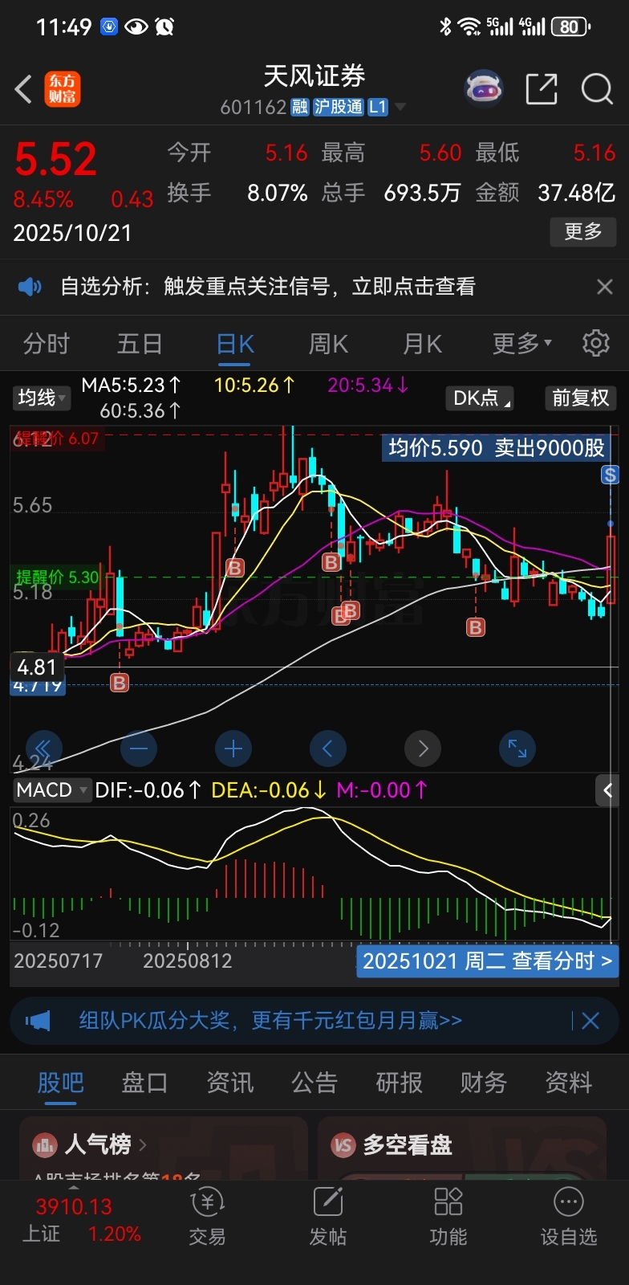Open 组队PK瓜分大奖 promo link
629x1285 pixels.
(x=270, y=1021)
